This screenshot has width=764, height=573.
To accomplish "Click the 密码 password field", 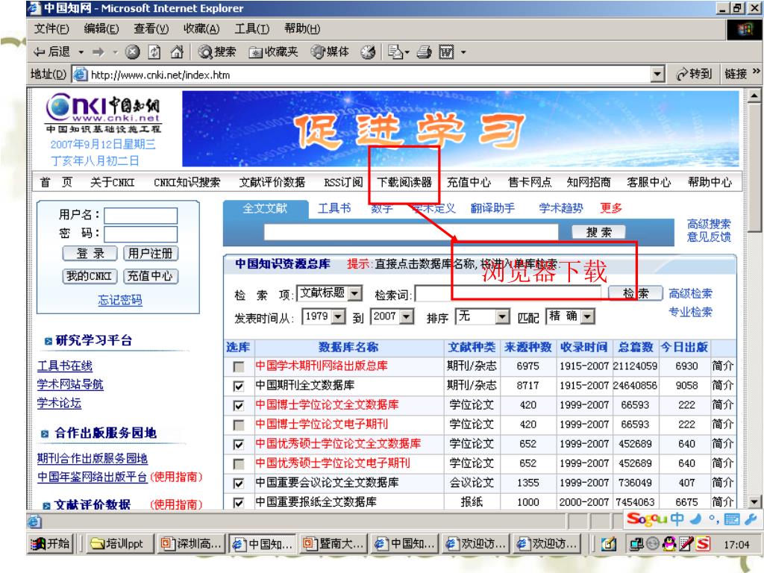I will click(x=141, y=234).
